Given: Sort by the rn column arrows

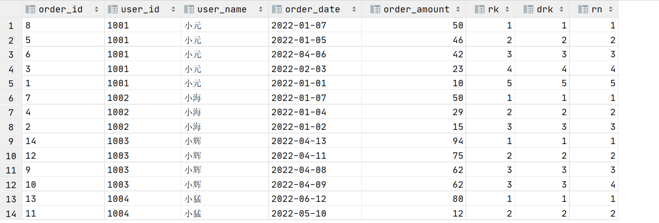Looking at the screenshot, I should click(610, 9).
